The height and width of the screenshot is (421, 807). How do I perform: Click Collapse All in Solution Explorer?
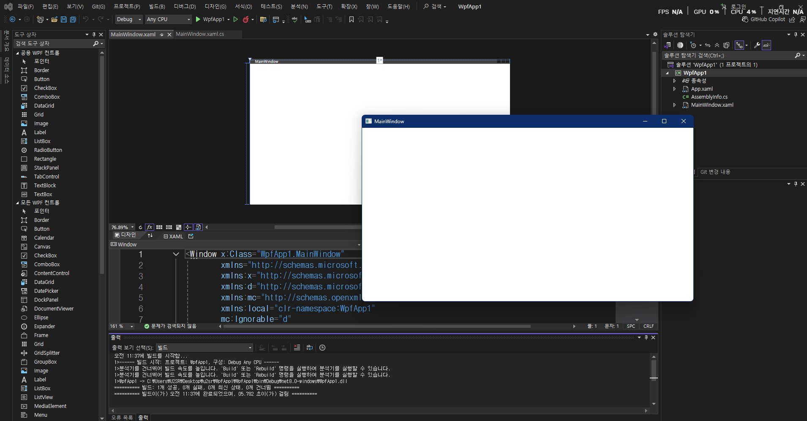point(717,45)
